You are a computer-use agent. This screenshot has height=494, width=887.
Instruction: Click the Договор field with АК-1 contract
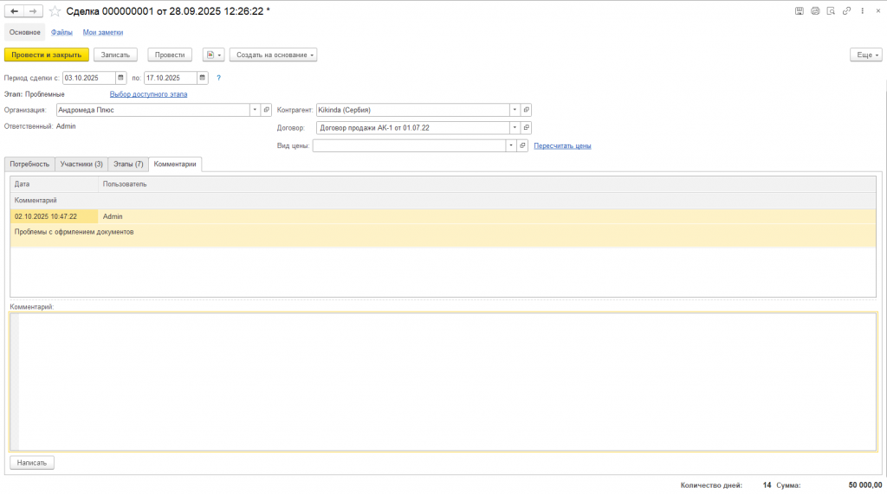[413, 128]
